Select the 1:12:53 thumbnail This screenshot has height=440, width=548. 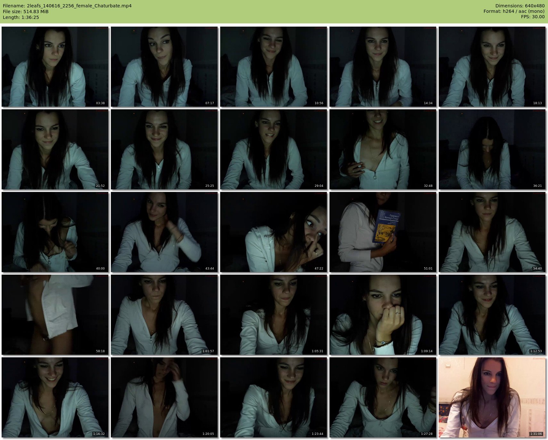tap(492, 315)
